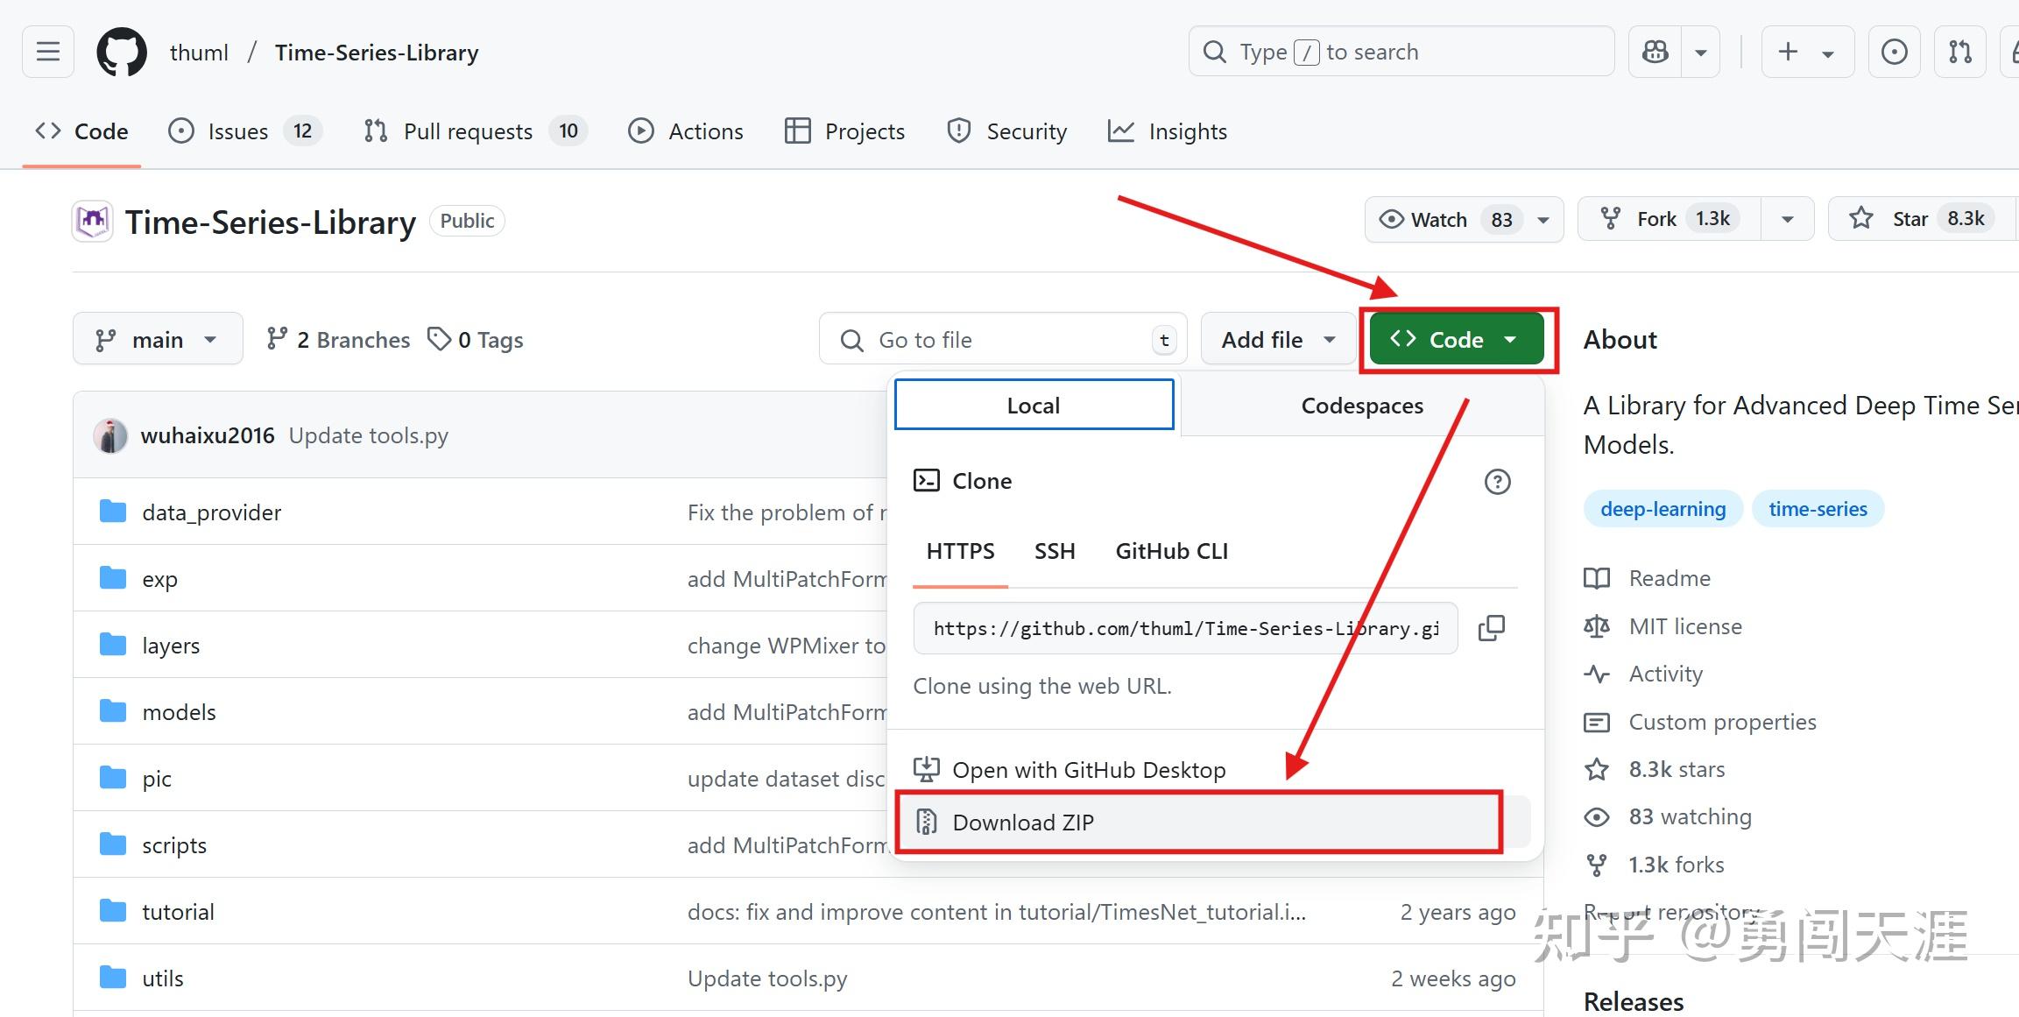The image size is (2019, 1017).
Task: Switch to the Codespaces tab
Action: coord(1361,406)
